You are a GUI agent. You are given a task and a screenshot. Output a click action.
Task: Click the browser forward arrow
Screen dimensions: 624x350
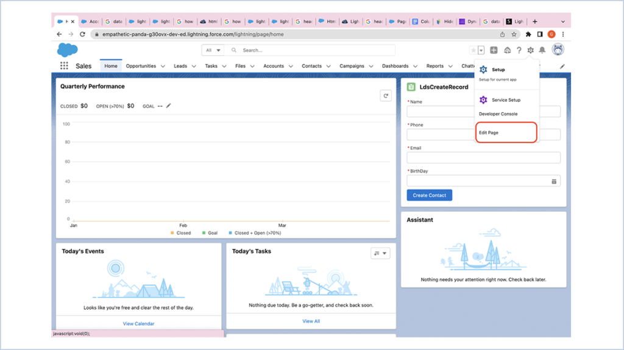pos(71,34)
